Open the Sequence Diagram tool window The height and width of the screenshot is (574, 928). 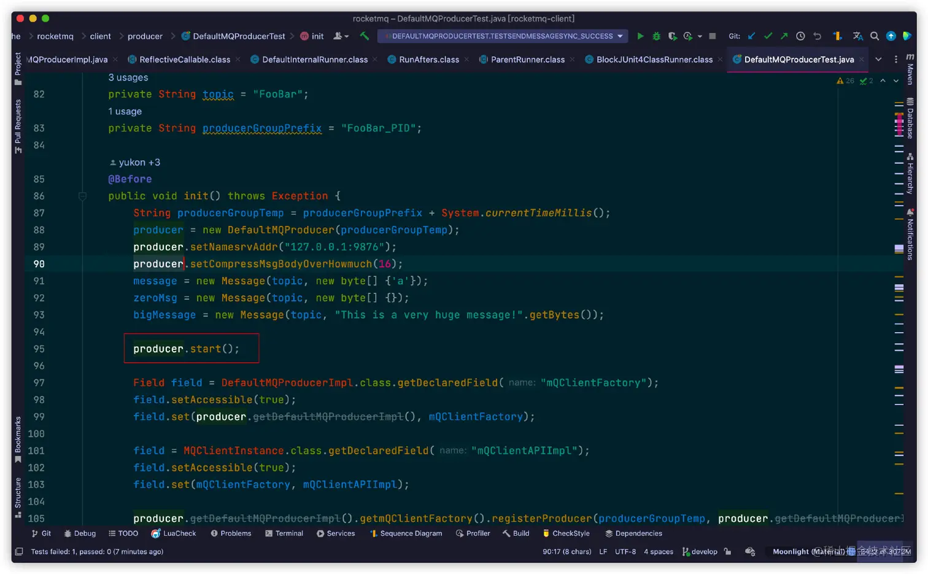point(406,533)
